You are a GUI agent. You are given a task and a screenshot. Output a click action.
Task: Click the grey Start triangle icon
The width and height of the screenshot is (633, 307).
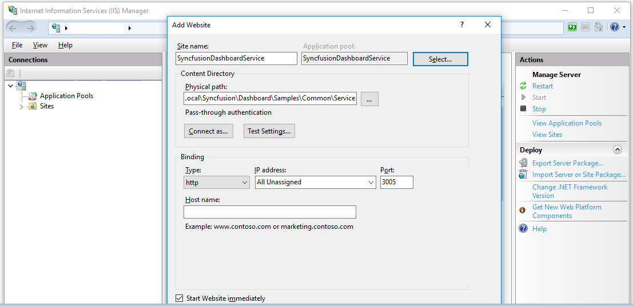523,97
